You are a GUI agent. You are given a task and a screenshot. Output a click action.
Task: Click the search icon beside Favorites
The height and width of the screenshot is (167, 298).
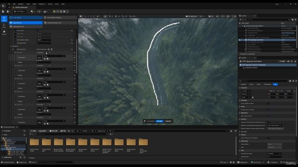click(24, 131)
